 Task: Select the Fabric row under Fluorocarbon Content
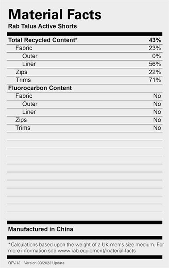tap(84, 96)
